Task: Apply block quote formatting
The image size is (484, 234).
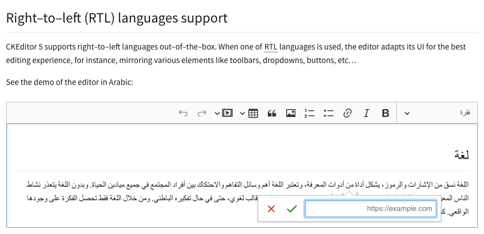Action: tap(272, 113)
